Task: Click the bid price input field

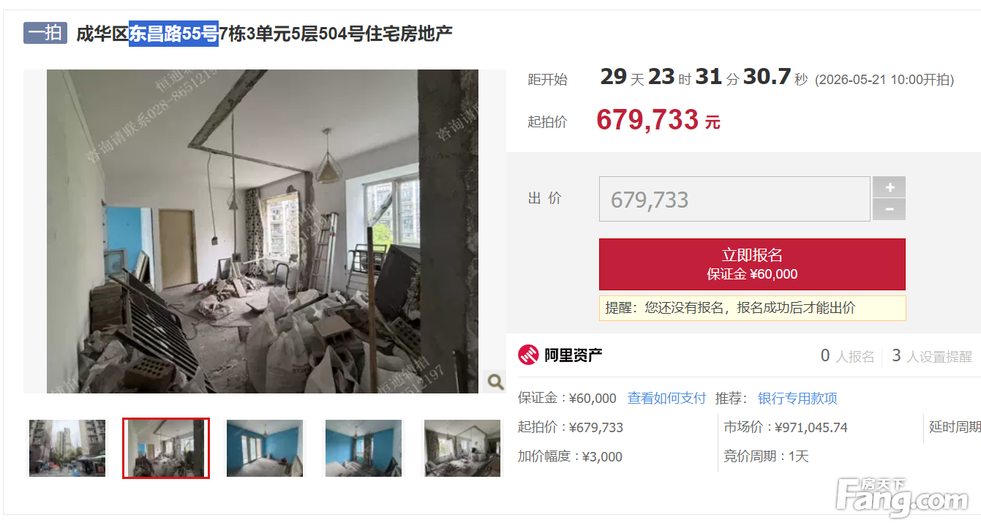Action: [734, 199]
